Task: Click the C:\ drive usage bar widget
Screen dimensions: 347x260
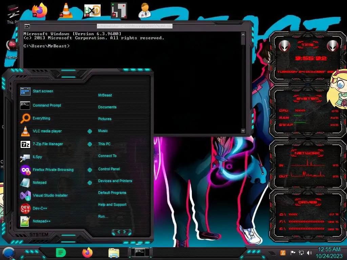Action: tap(293, 214)
